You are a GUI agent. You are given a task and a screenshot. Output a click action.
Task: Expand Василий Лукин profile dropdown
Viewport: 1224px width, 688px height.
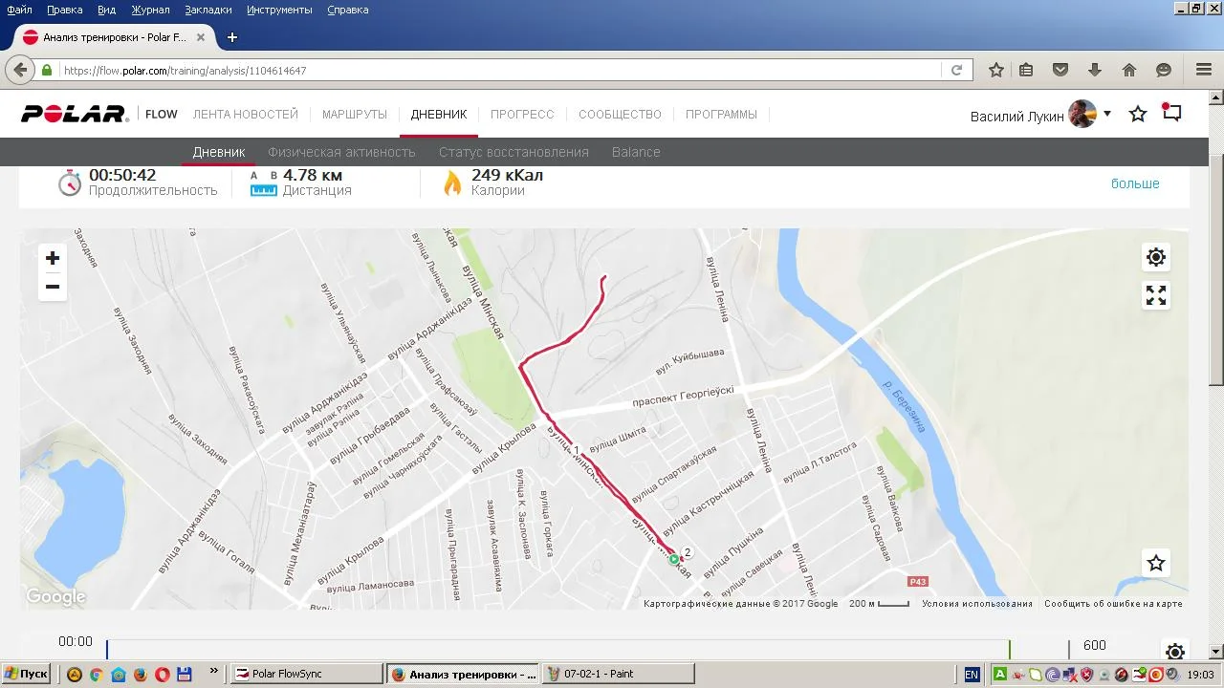tap(1107, 114)
